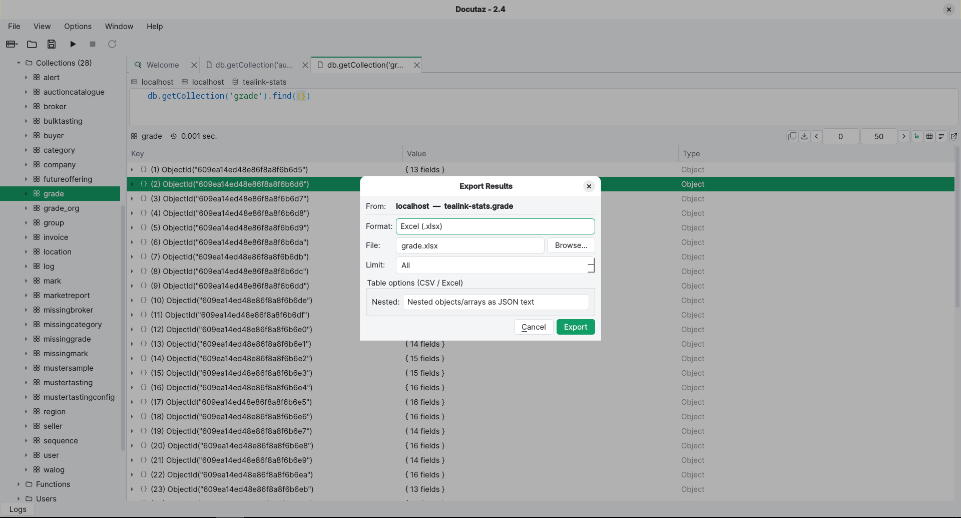The height and width of the screenshot is (518, 961).
Task: Click the save script floppy icon
Action: click(x=52, y=44)
